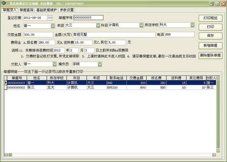
Task: Expand the 年级 dropdown
Action: [98, 26]
